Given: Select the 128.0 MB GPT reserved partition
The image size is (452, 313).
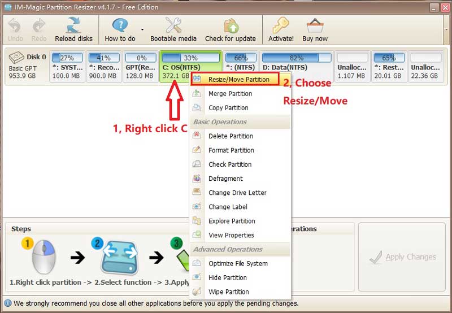Looking at the screenshot, I should click(x=141, y=66).
